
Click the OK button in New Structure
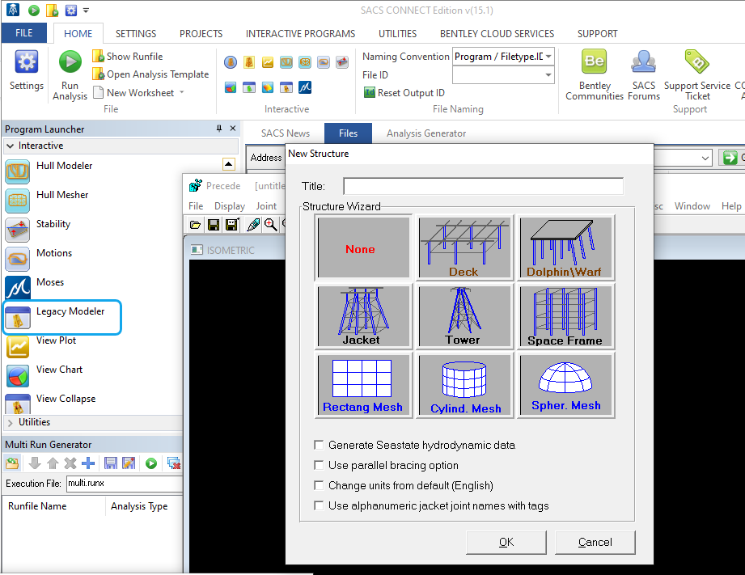pos(506,542)
